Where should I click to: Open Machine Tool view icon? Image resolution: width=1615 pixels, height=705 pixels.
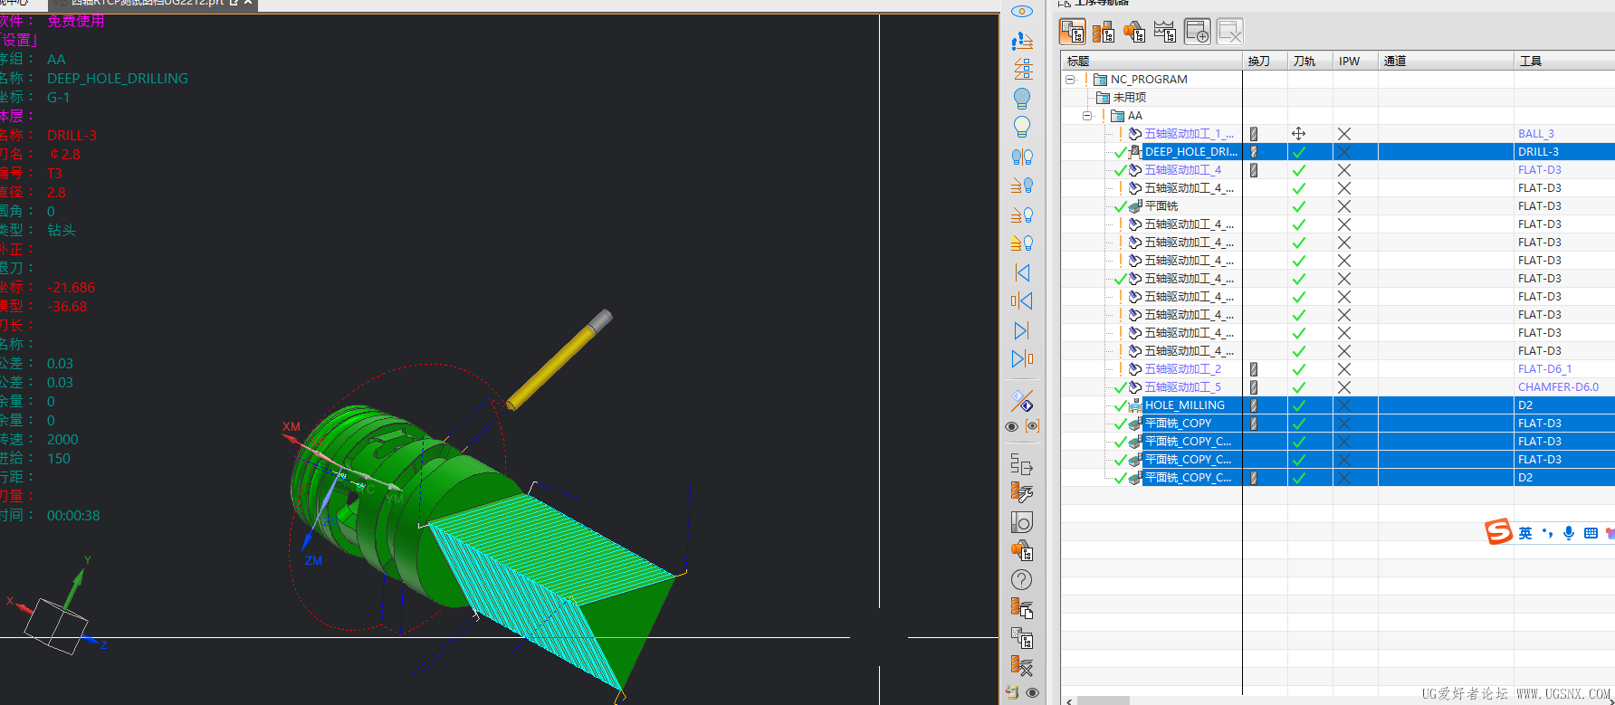click(1104, 33)
